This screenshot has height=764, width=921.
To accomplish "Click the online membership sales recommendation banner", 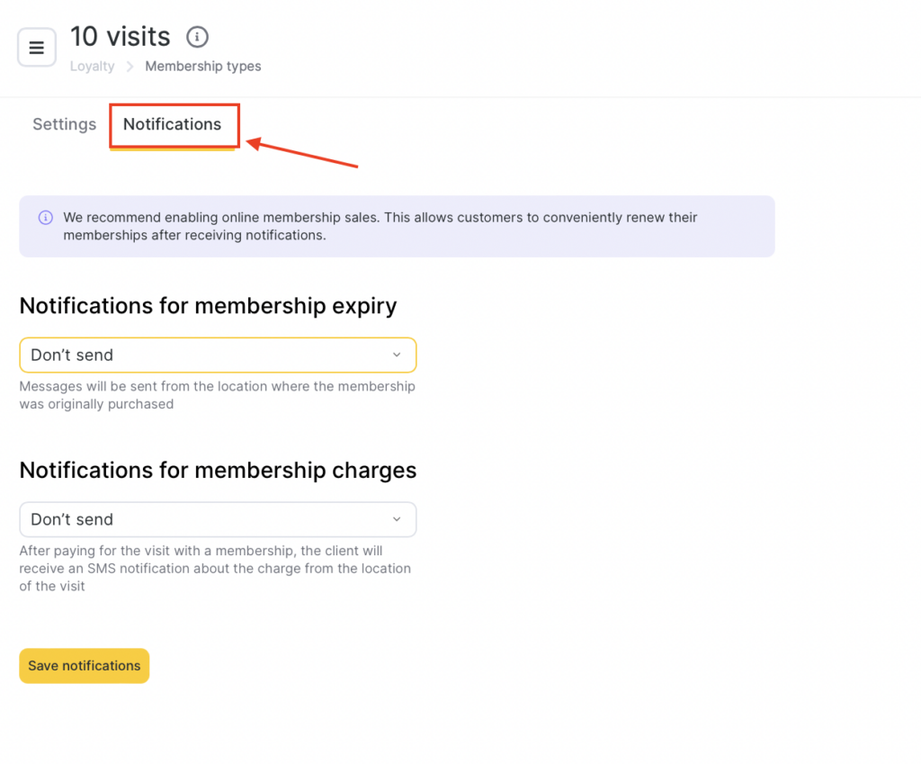I will coord(397,227).
